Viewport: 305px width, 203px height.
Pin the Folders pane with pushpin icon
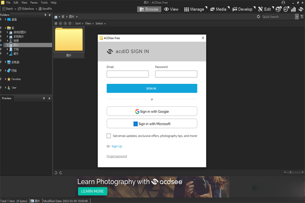(45, 15)
